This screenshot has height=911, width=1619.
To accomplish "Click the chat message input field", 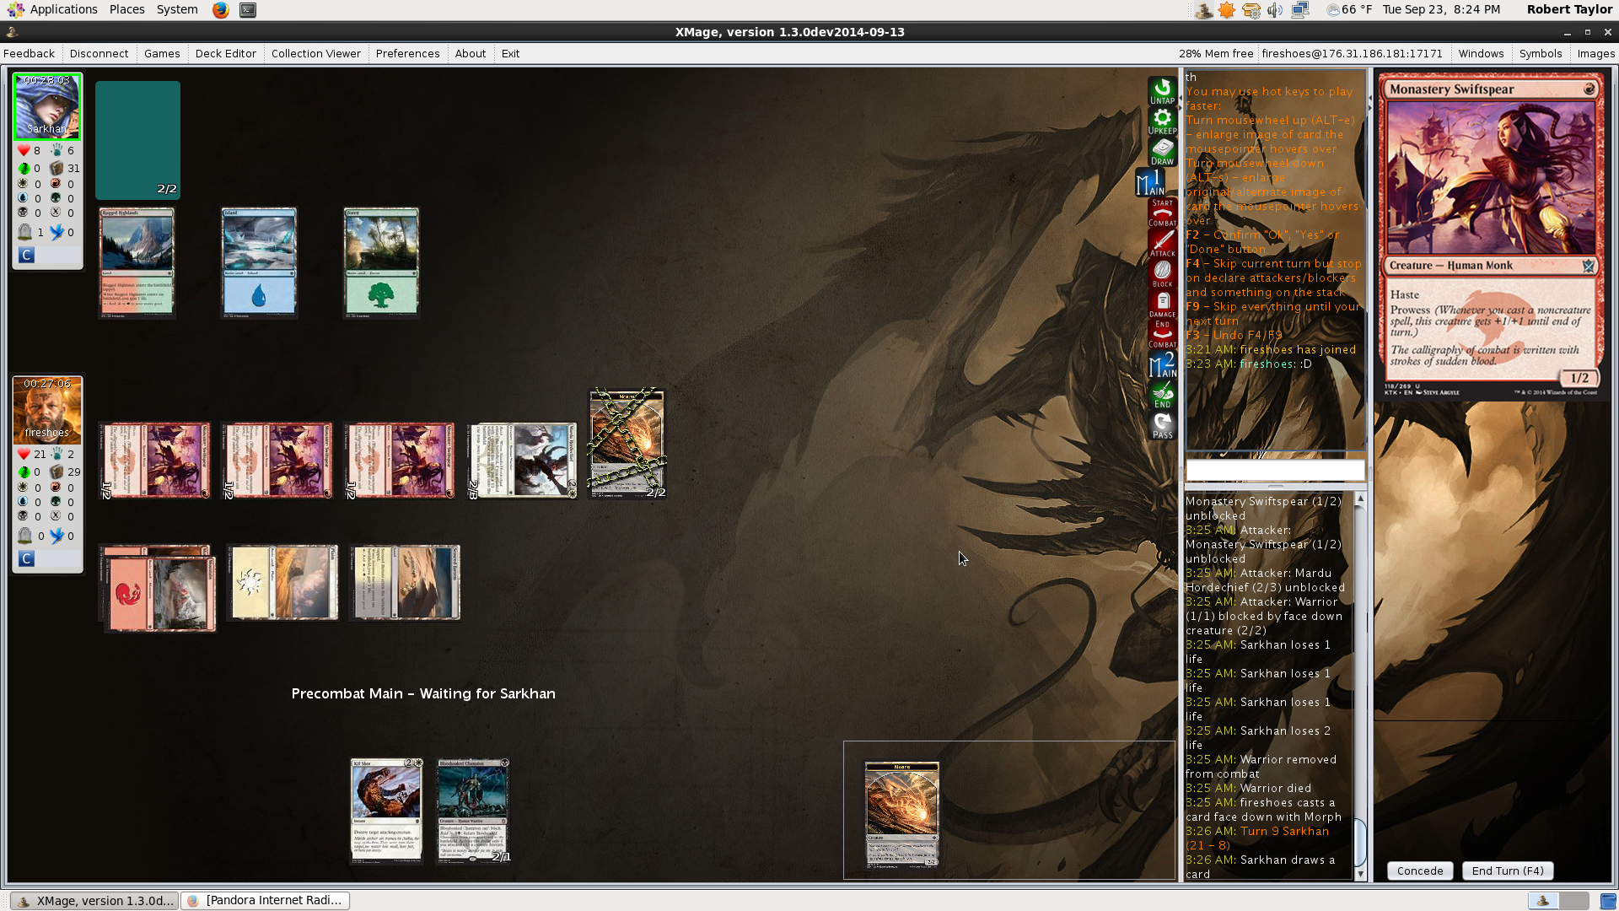I will pyautogui.click(x=1274, y=470).
